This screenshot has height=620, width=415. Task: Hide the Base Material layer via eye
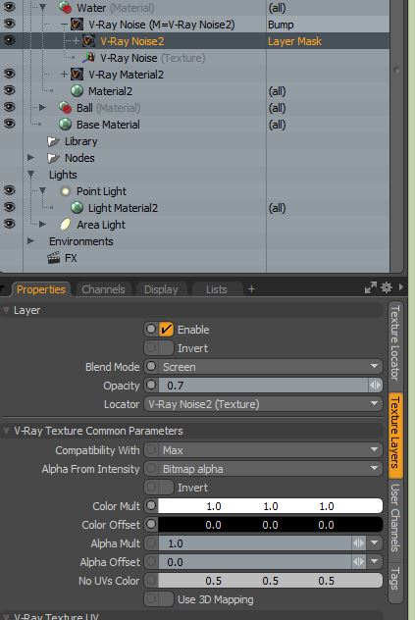9,125
